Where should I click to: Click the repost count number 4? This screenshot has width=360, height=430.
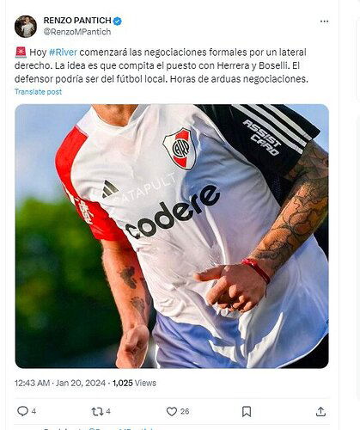point(108,412)
